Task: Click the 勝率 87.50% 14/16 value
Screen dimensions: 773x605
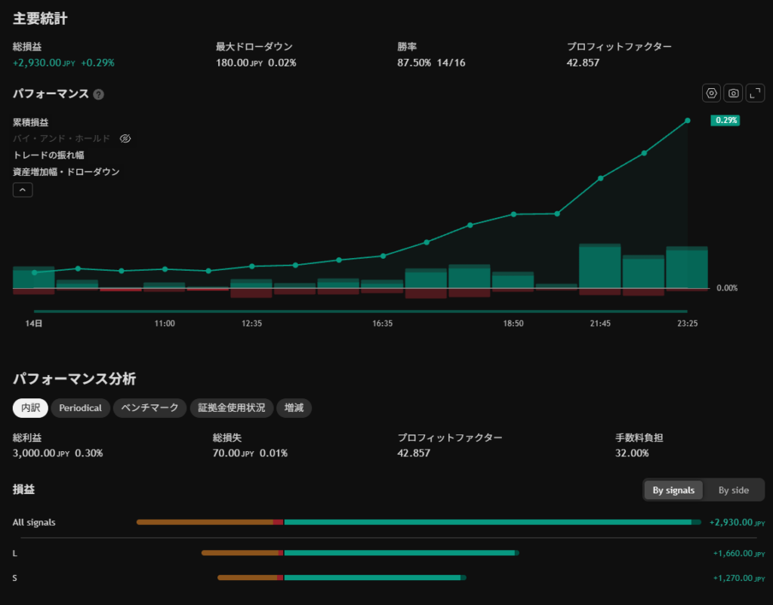Action: pos(431,63)
